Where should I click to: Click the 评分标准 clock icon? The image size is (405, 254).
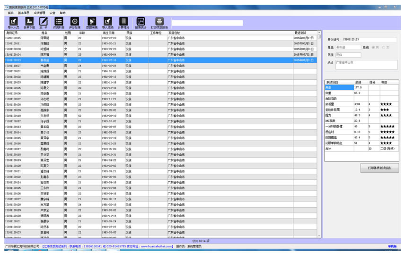pyautogui.click(x=75, y=22)
